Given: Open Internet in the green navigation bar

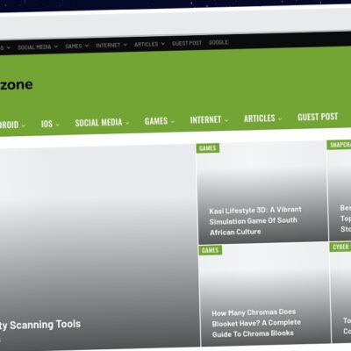Looking at the screenshot, I should [x=205, y=119].
